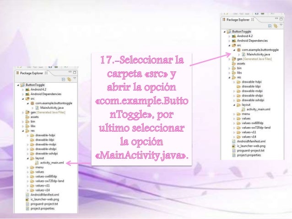This screenshot has height=219, width=292.
Task: Collapse ButtonToggle project in left panel
Action: click(x=18, y=85)
